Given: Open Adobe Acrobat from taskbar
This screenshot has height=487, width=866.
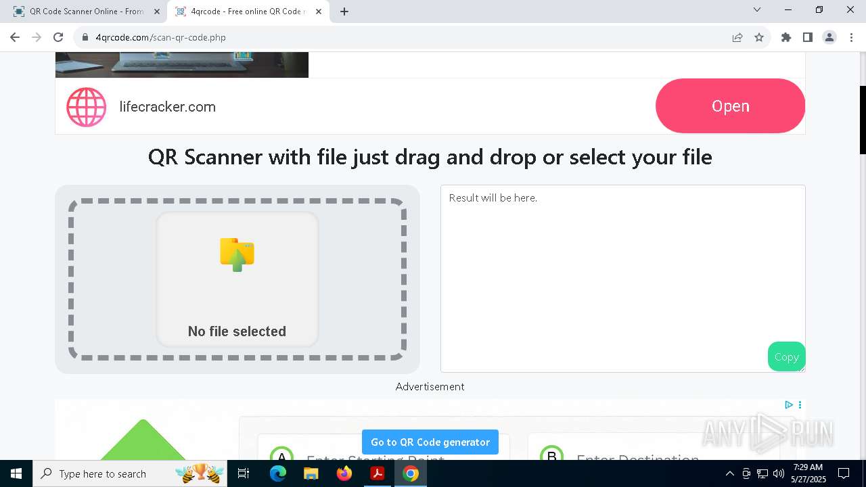Looking at the screenshot, I should tap(378, 473).
